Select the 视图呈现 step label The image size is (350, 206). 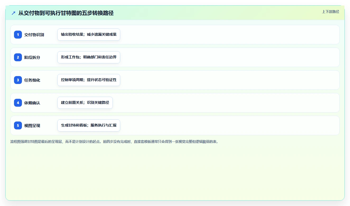(x=32, y=125)
